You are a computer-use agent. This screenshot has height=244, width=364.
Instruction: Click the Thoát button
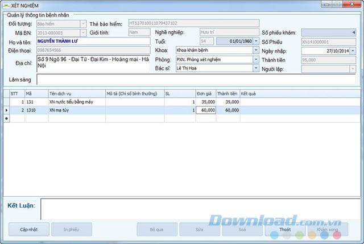click(284, 229)
